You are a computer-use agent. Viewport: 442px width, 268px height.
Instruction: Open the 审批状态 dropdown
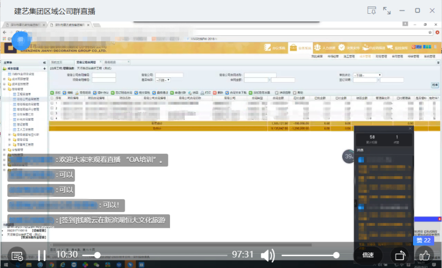pos(368,75)
